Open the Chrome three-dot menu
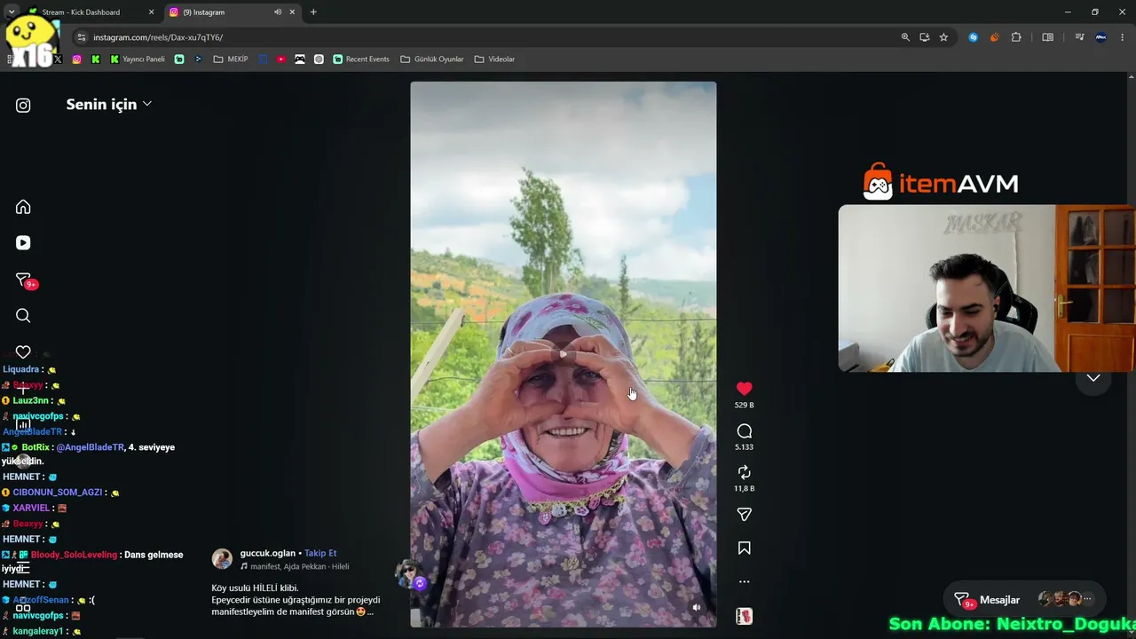Image resolution: width=1136 pixels, height=639 pixels. click(x=1123, y=37)
